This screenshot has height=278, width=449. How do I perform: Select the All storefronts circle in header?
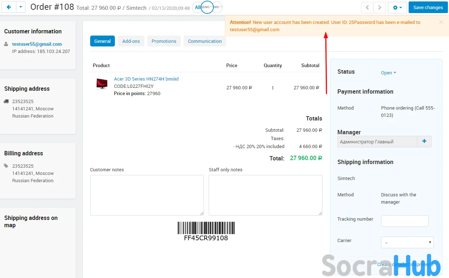[198, 7]
